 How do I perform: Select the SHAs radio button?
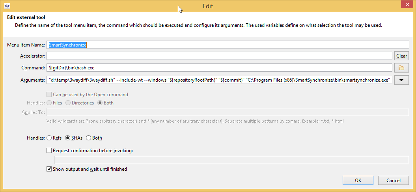pos(68,138)
